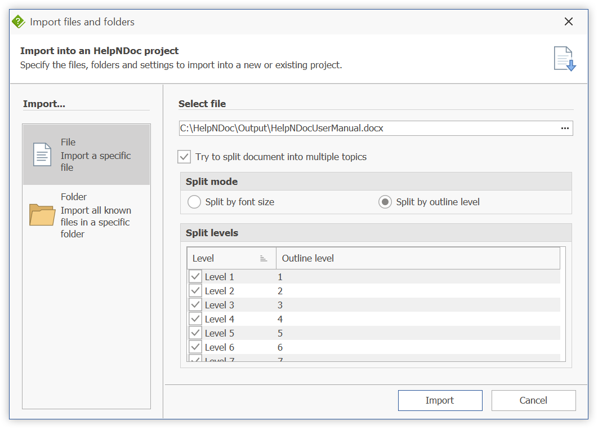
Task: Uncheck the Level 4 checkbox
Action: [195, 319]
